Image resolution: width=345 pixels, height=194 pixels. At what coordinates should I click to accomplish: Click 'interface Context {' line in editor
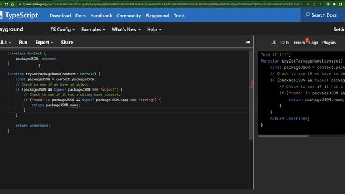coord(26,53)
